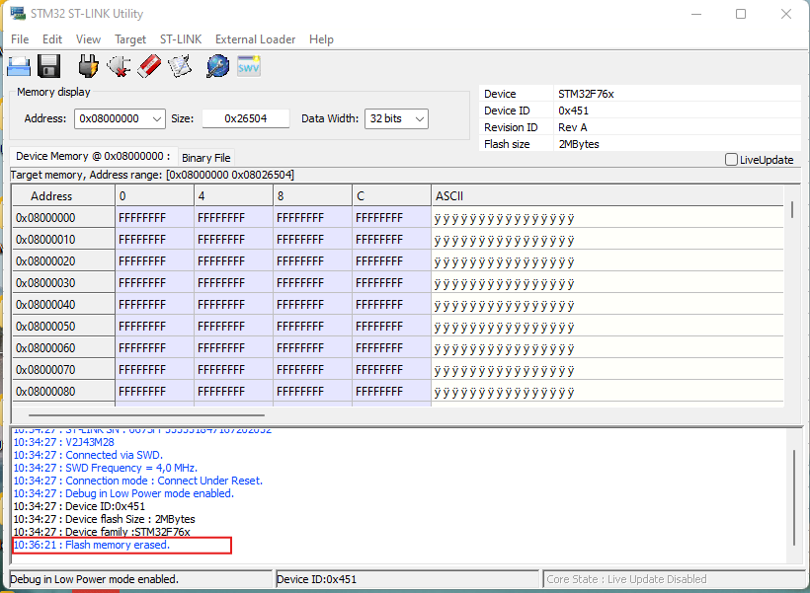Click the Program and verify icon
This screenshot has width=810, height=593.
[180, 67]
